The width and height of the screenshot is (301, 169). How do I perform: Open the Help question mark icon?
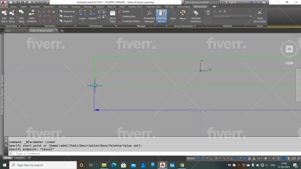tap(264, 2)
